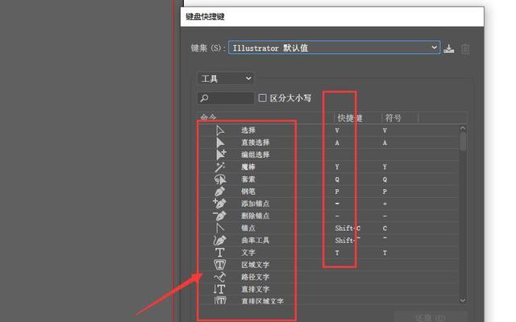Screen dimensions: 516x322
Task: Select the 套索 command label
Action: click(248, 179)
